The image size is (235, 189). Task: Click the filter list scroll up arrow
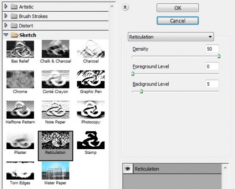coord(112,6)
